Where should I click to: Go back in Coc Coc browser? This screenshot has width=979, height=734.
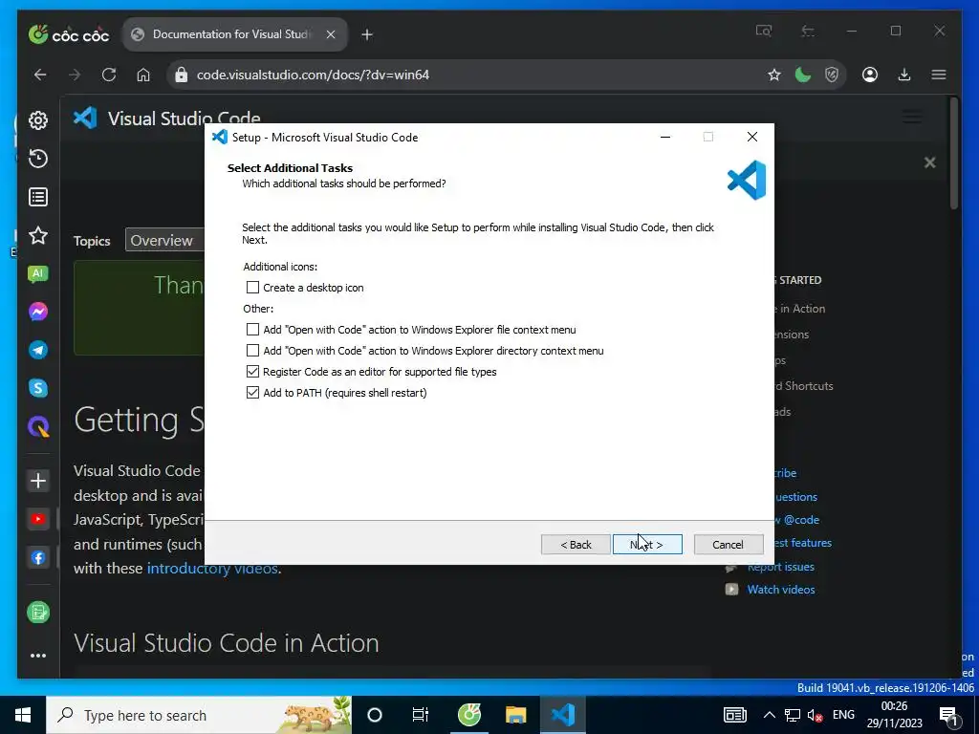point(40,75)
